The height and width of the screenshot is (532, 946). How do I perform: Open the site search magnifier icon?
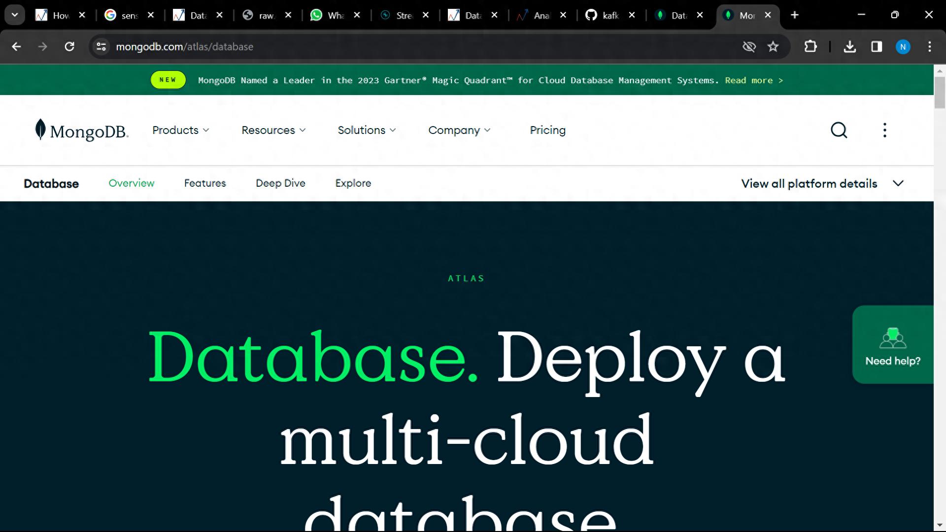click(x=839, y=130)
